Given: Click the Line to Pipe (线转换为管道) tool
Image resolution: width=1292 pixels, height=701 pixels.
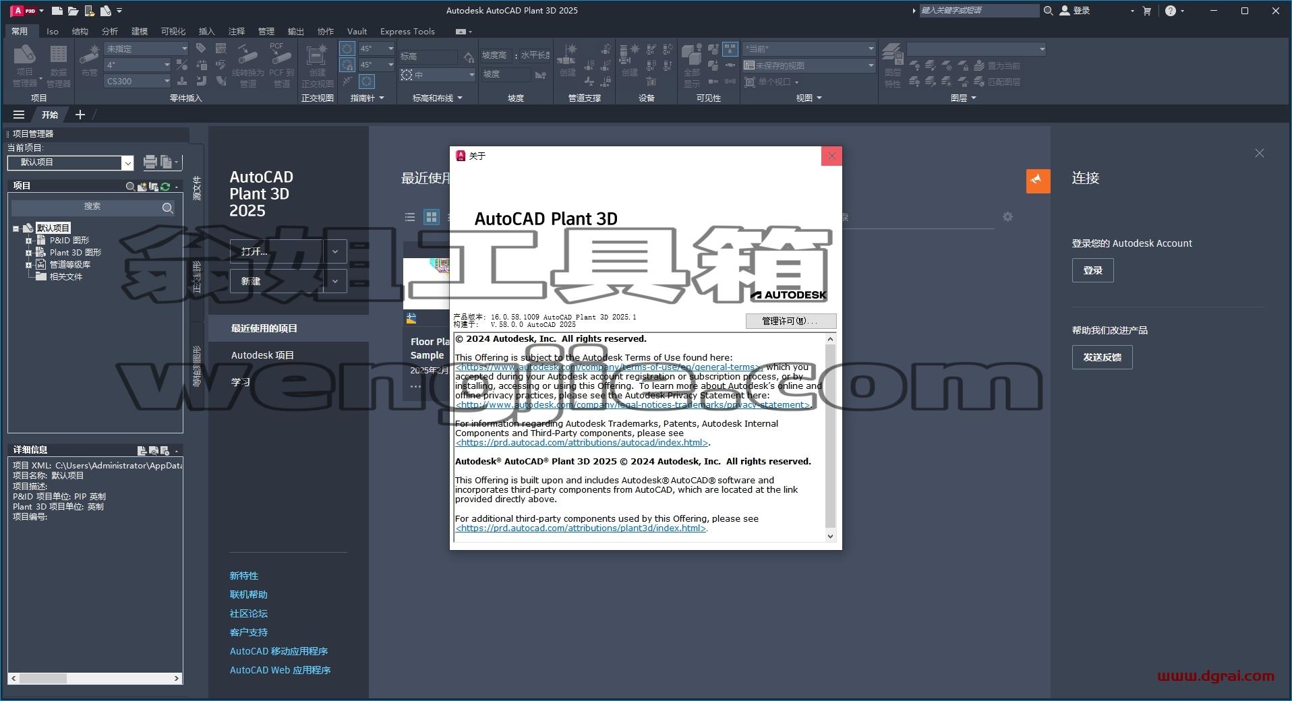Looking at the screenshot, I should tap(247, 65).
